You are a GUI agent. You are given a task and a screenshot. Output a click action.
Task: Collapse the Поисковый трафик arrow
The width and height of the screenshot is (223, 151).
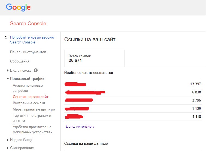click(x=8, y=78)
